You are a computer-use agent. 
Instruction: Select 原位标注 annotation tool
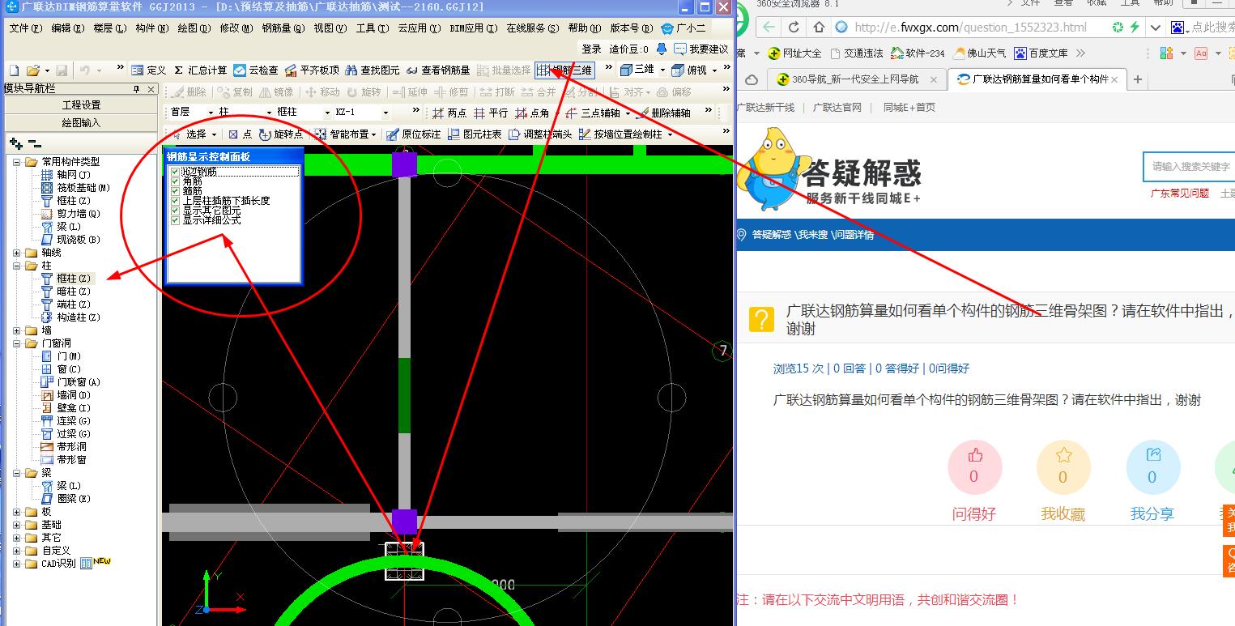(414, 134)
